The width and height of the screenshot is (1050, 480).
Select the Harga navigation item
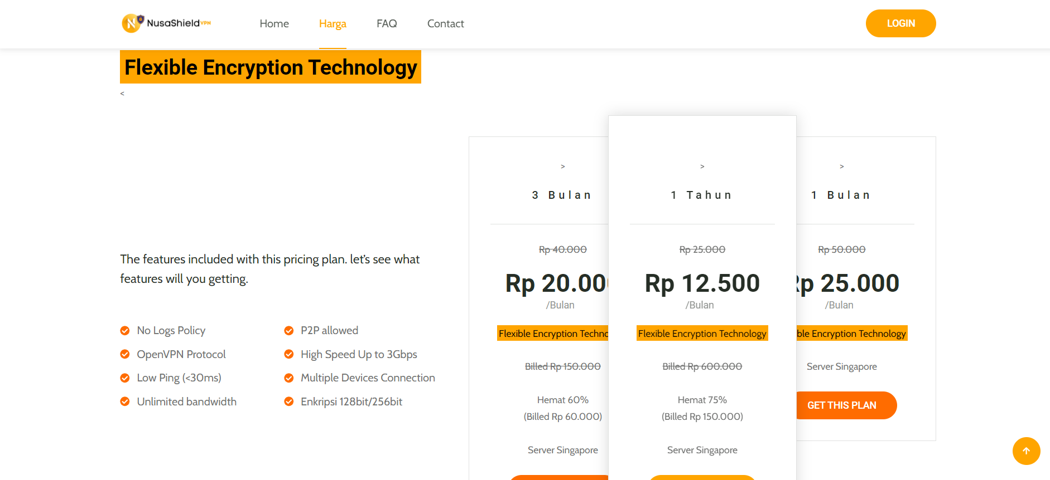click(x=333, y=23)
